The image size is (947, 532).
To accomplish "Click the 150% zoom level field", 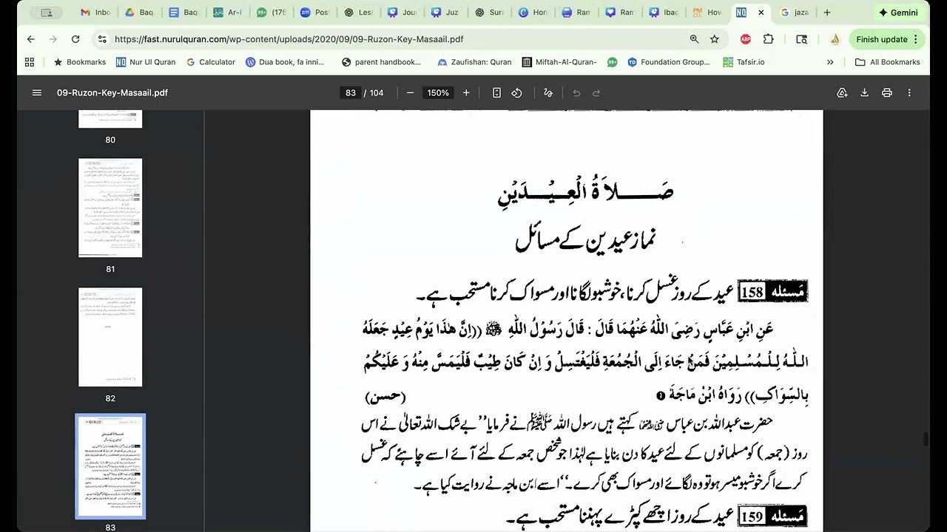I will [438, 92].
